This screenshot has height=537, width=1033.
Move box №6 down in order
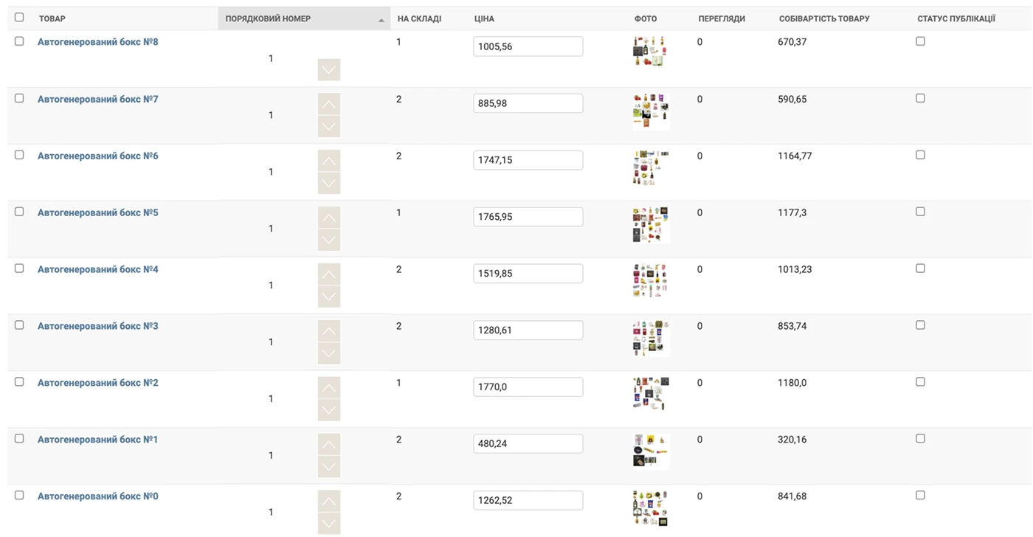pyautogui.click(x=329, y=183)
